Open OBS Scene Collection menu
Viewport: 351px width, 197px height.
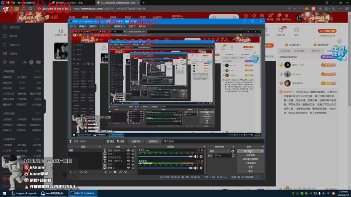119,26
